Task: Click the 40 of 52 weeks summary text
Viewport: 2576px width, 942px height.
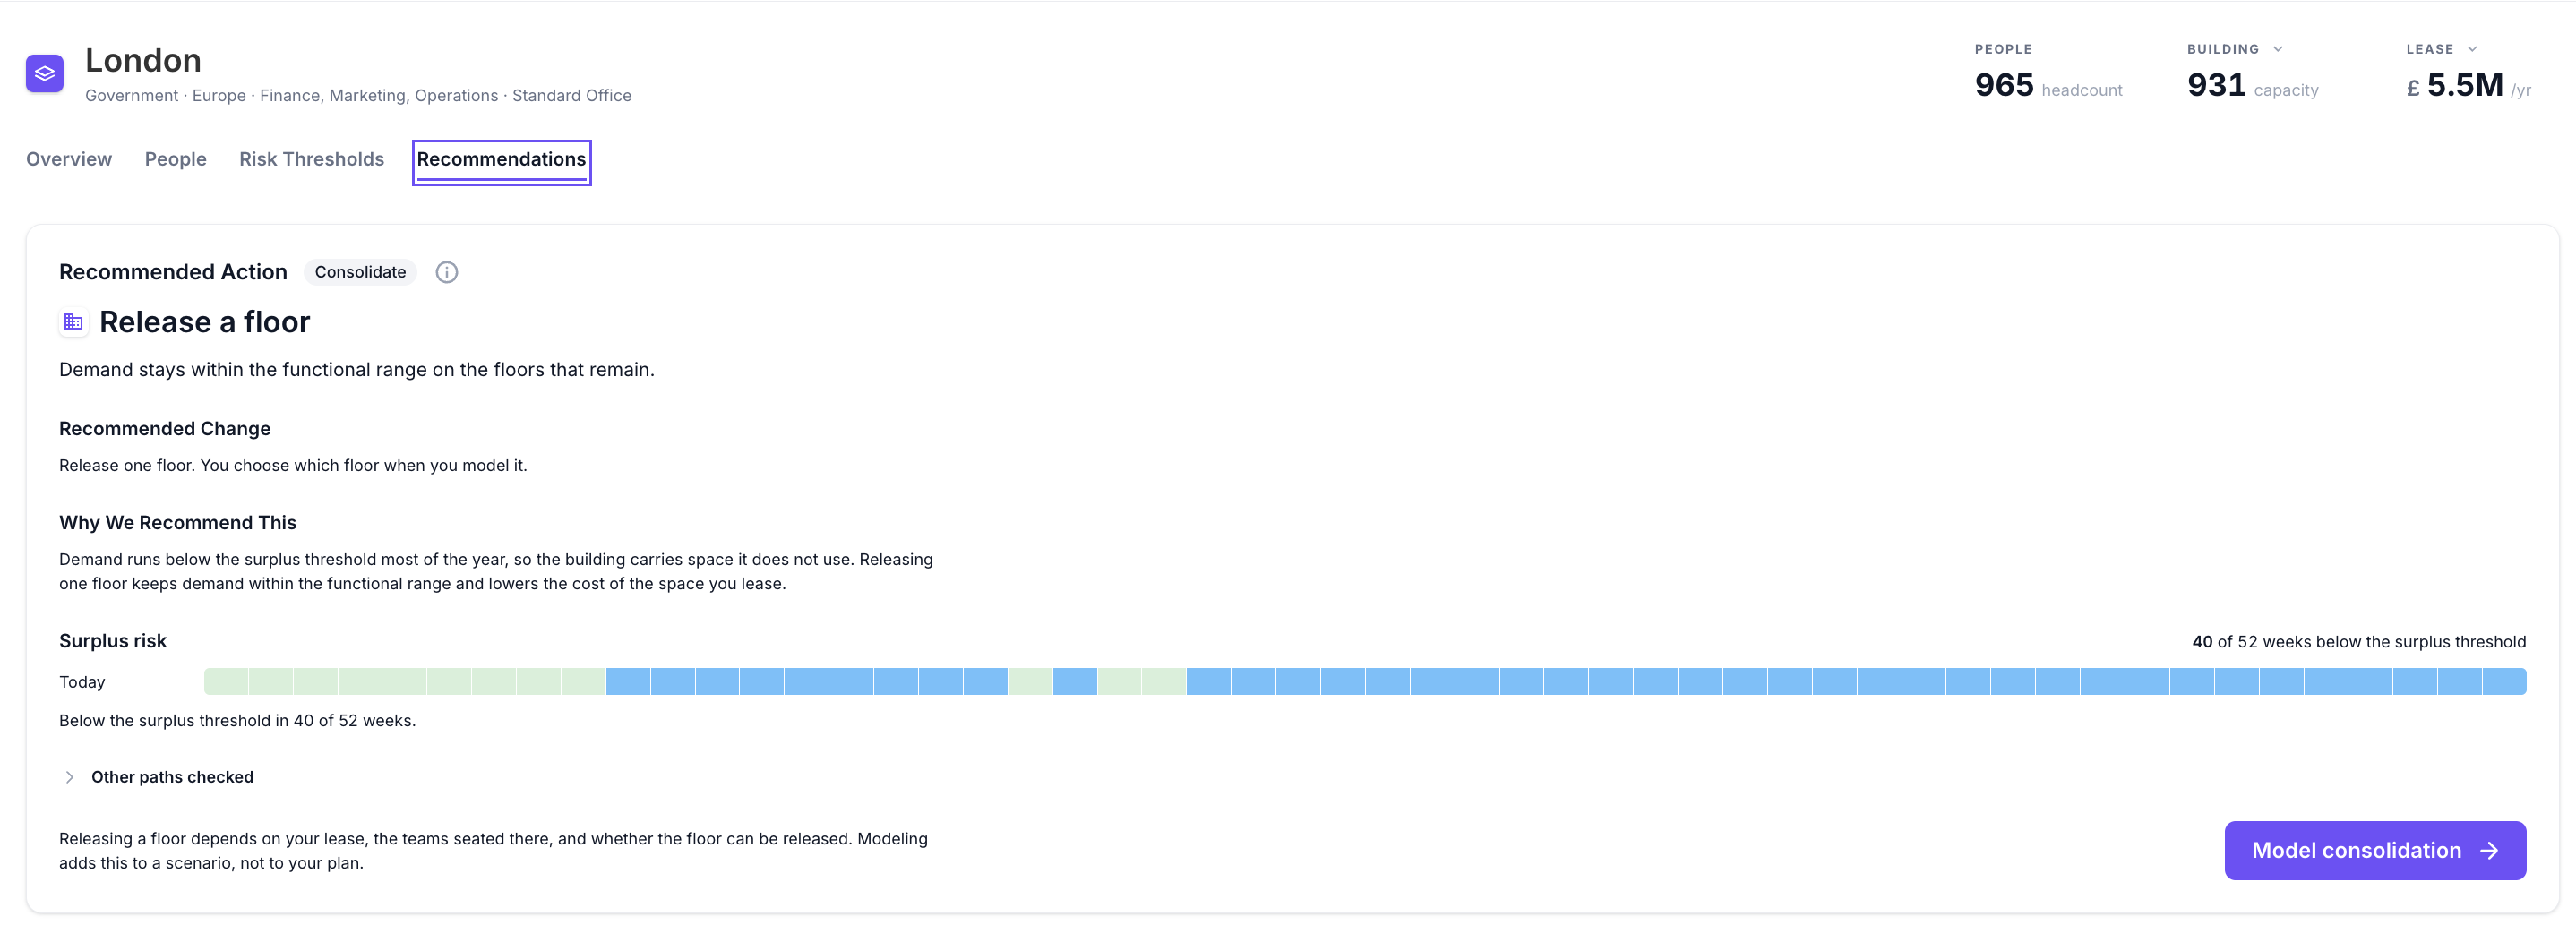Action: point(2359,642)
